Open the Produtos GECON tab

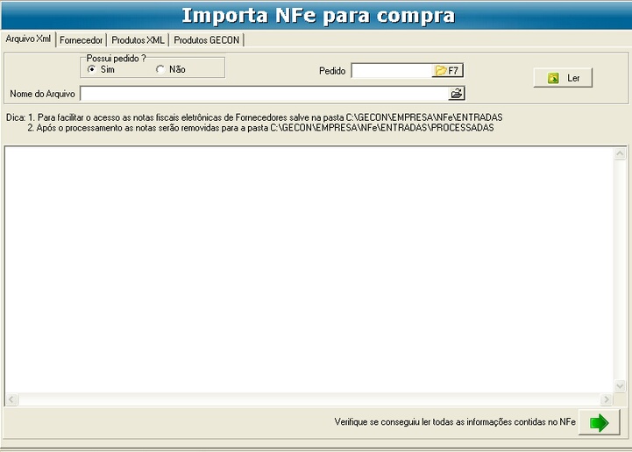[x=206, y=40]
